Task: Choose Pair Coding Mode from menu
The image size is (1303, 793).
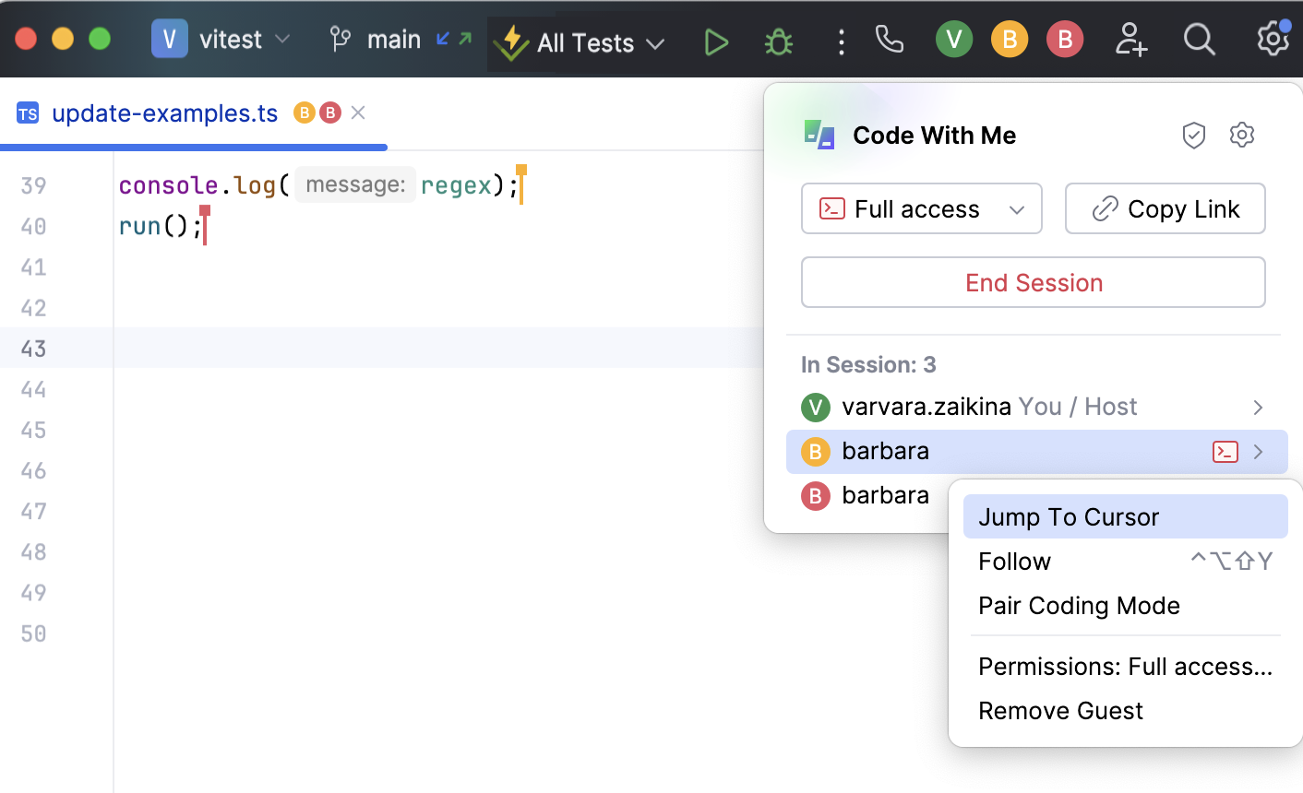Action: click(x=1079, y=606)
